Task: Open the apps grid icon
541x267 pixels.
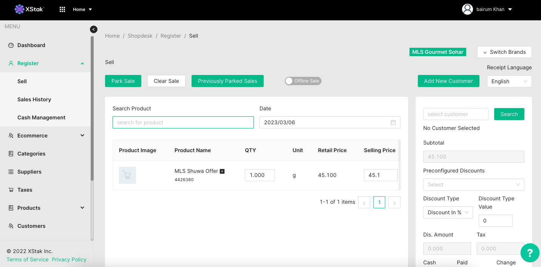Action: [x=62, y=9]
